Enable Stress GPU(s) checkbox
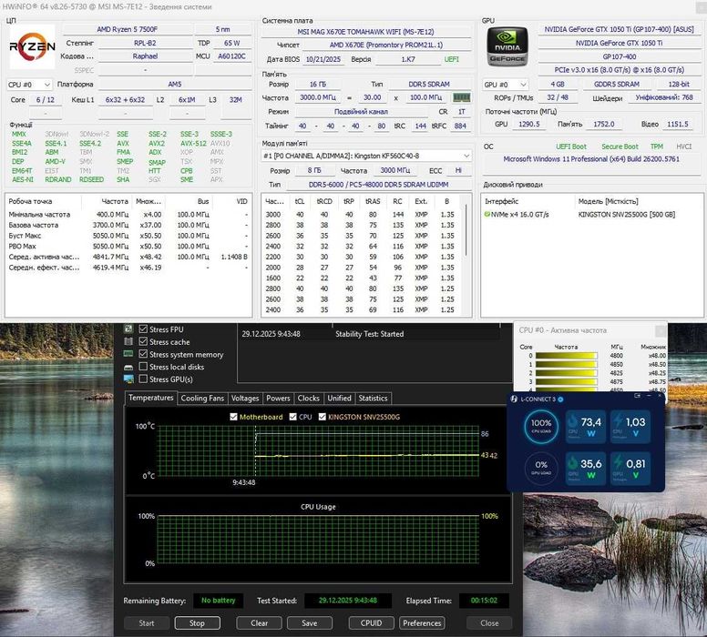707x637 pixels. (x=143, y=379)
